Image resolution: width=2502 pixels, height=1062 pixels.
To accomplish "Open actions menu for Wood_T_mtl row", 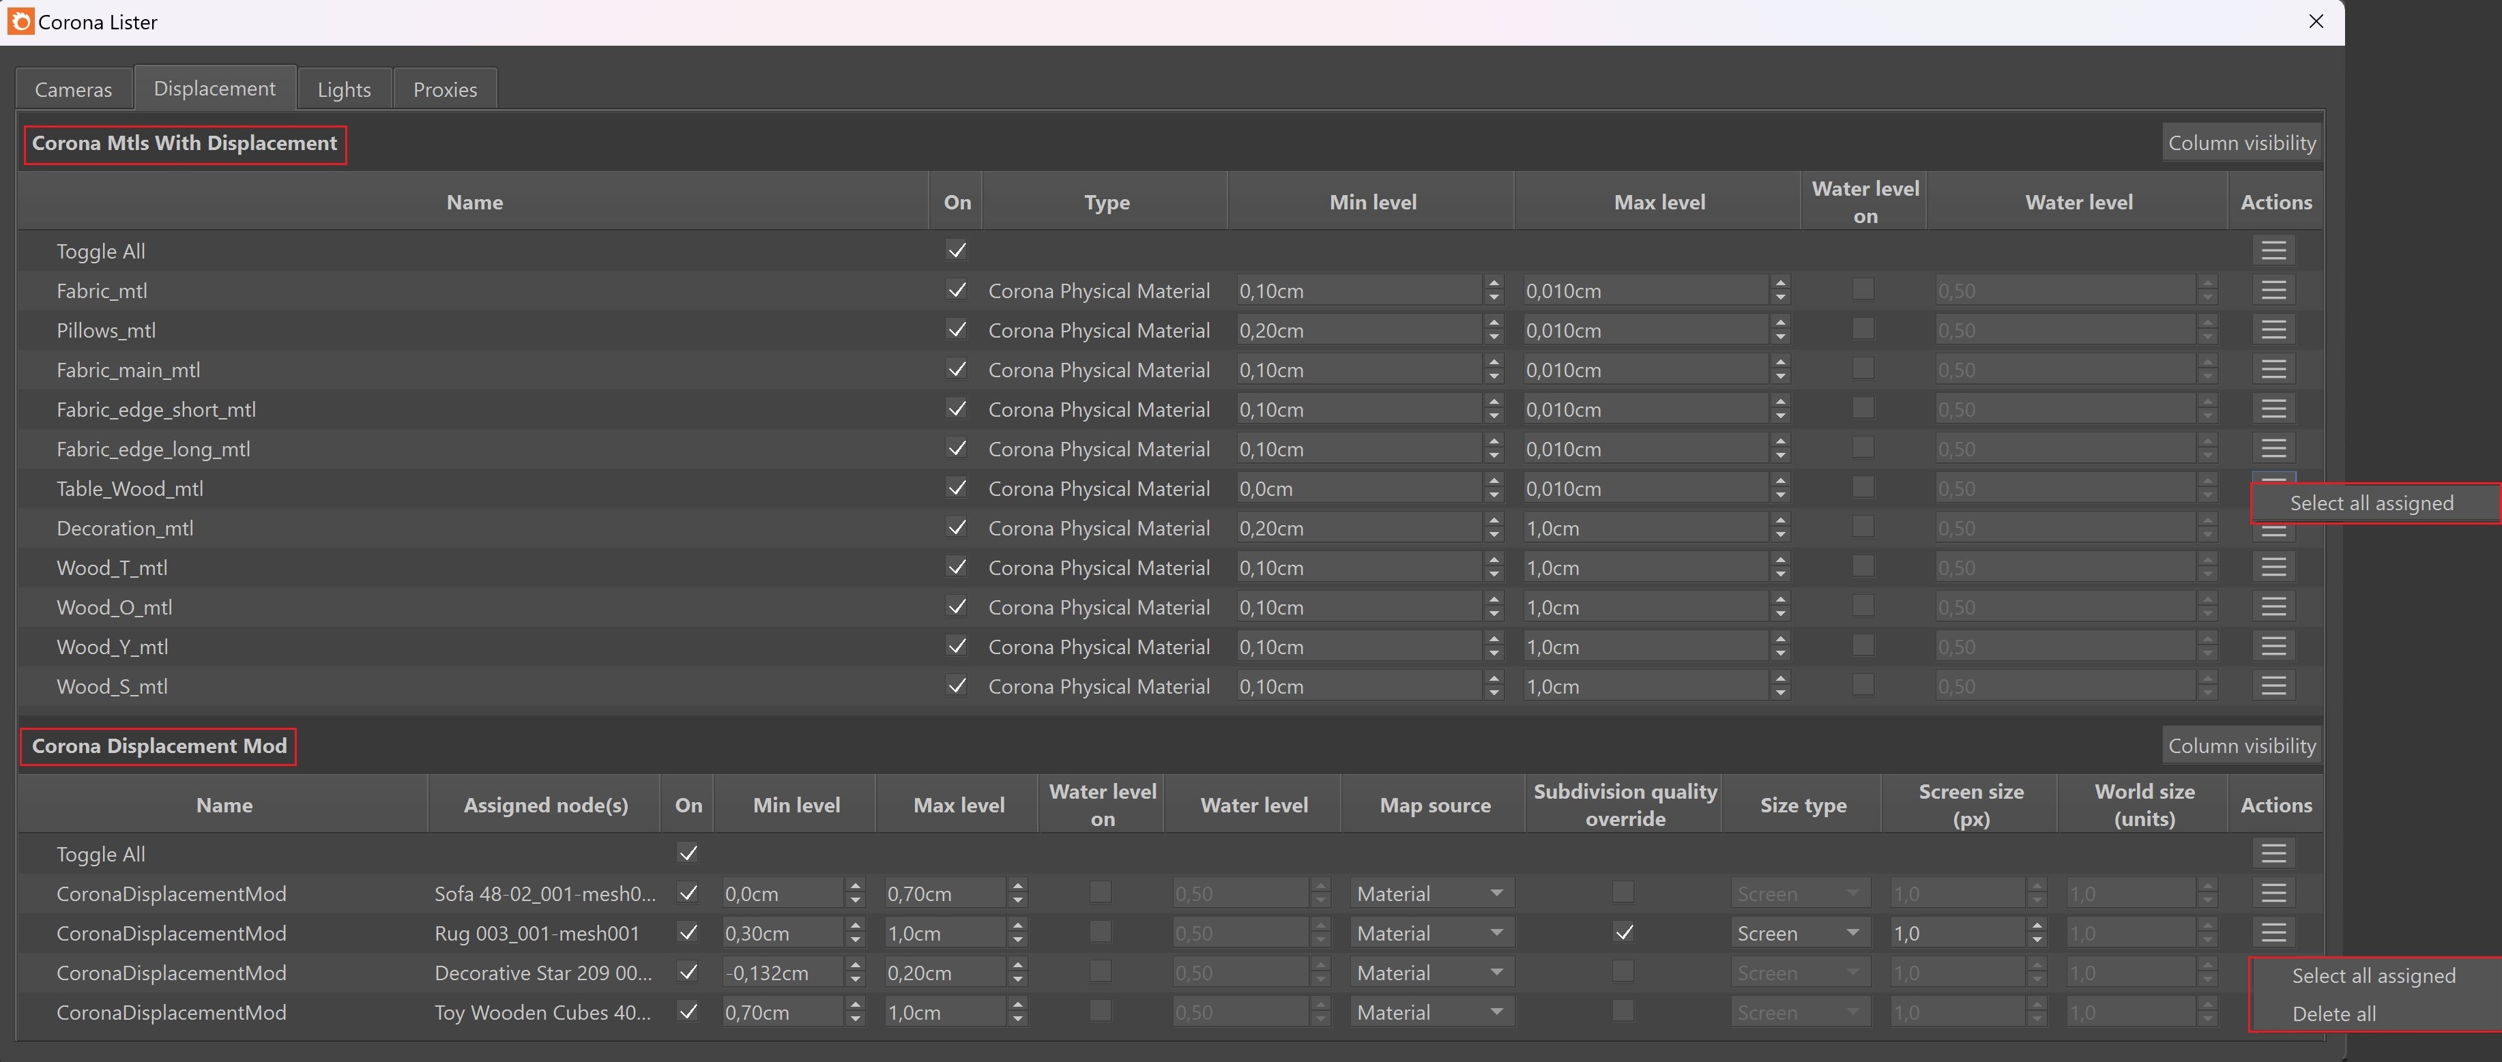I will tap(2273, 567).
